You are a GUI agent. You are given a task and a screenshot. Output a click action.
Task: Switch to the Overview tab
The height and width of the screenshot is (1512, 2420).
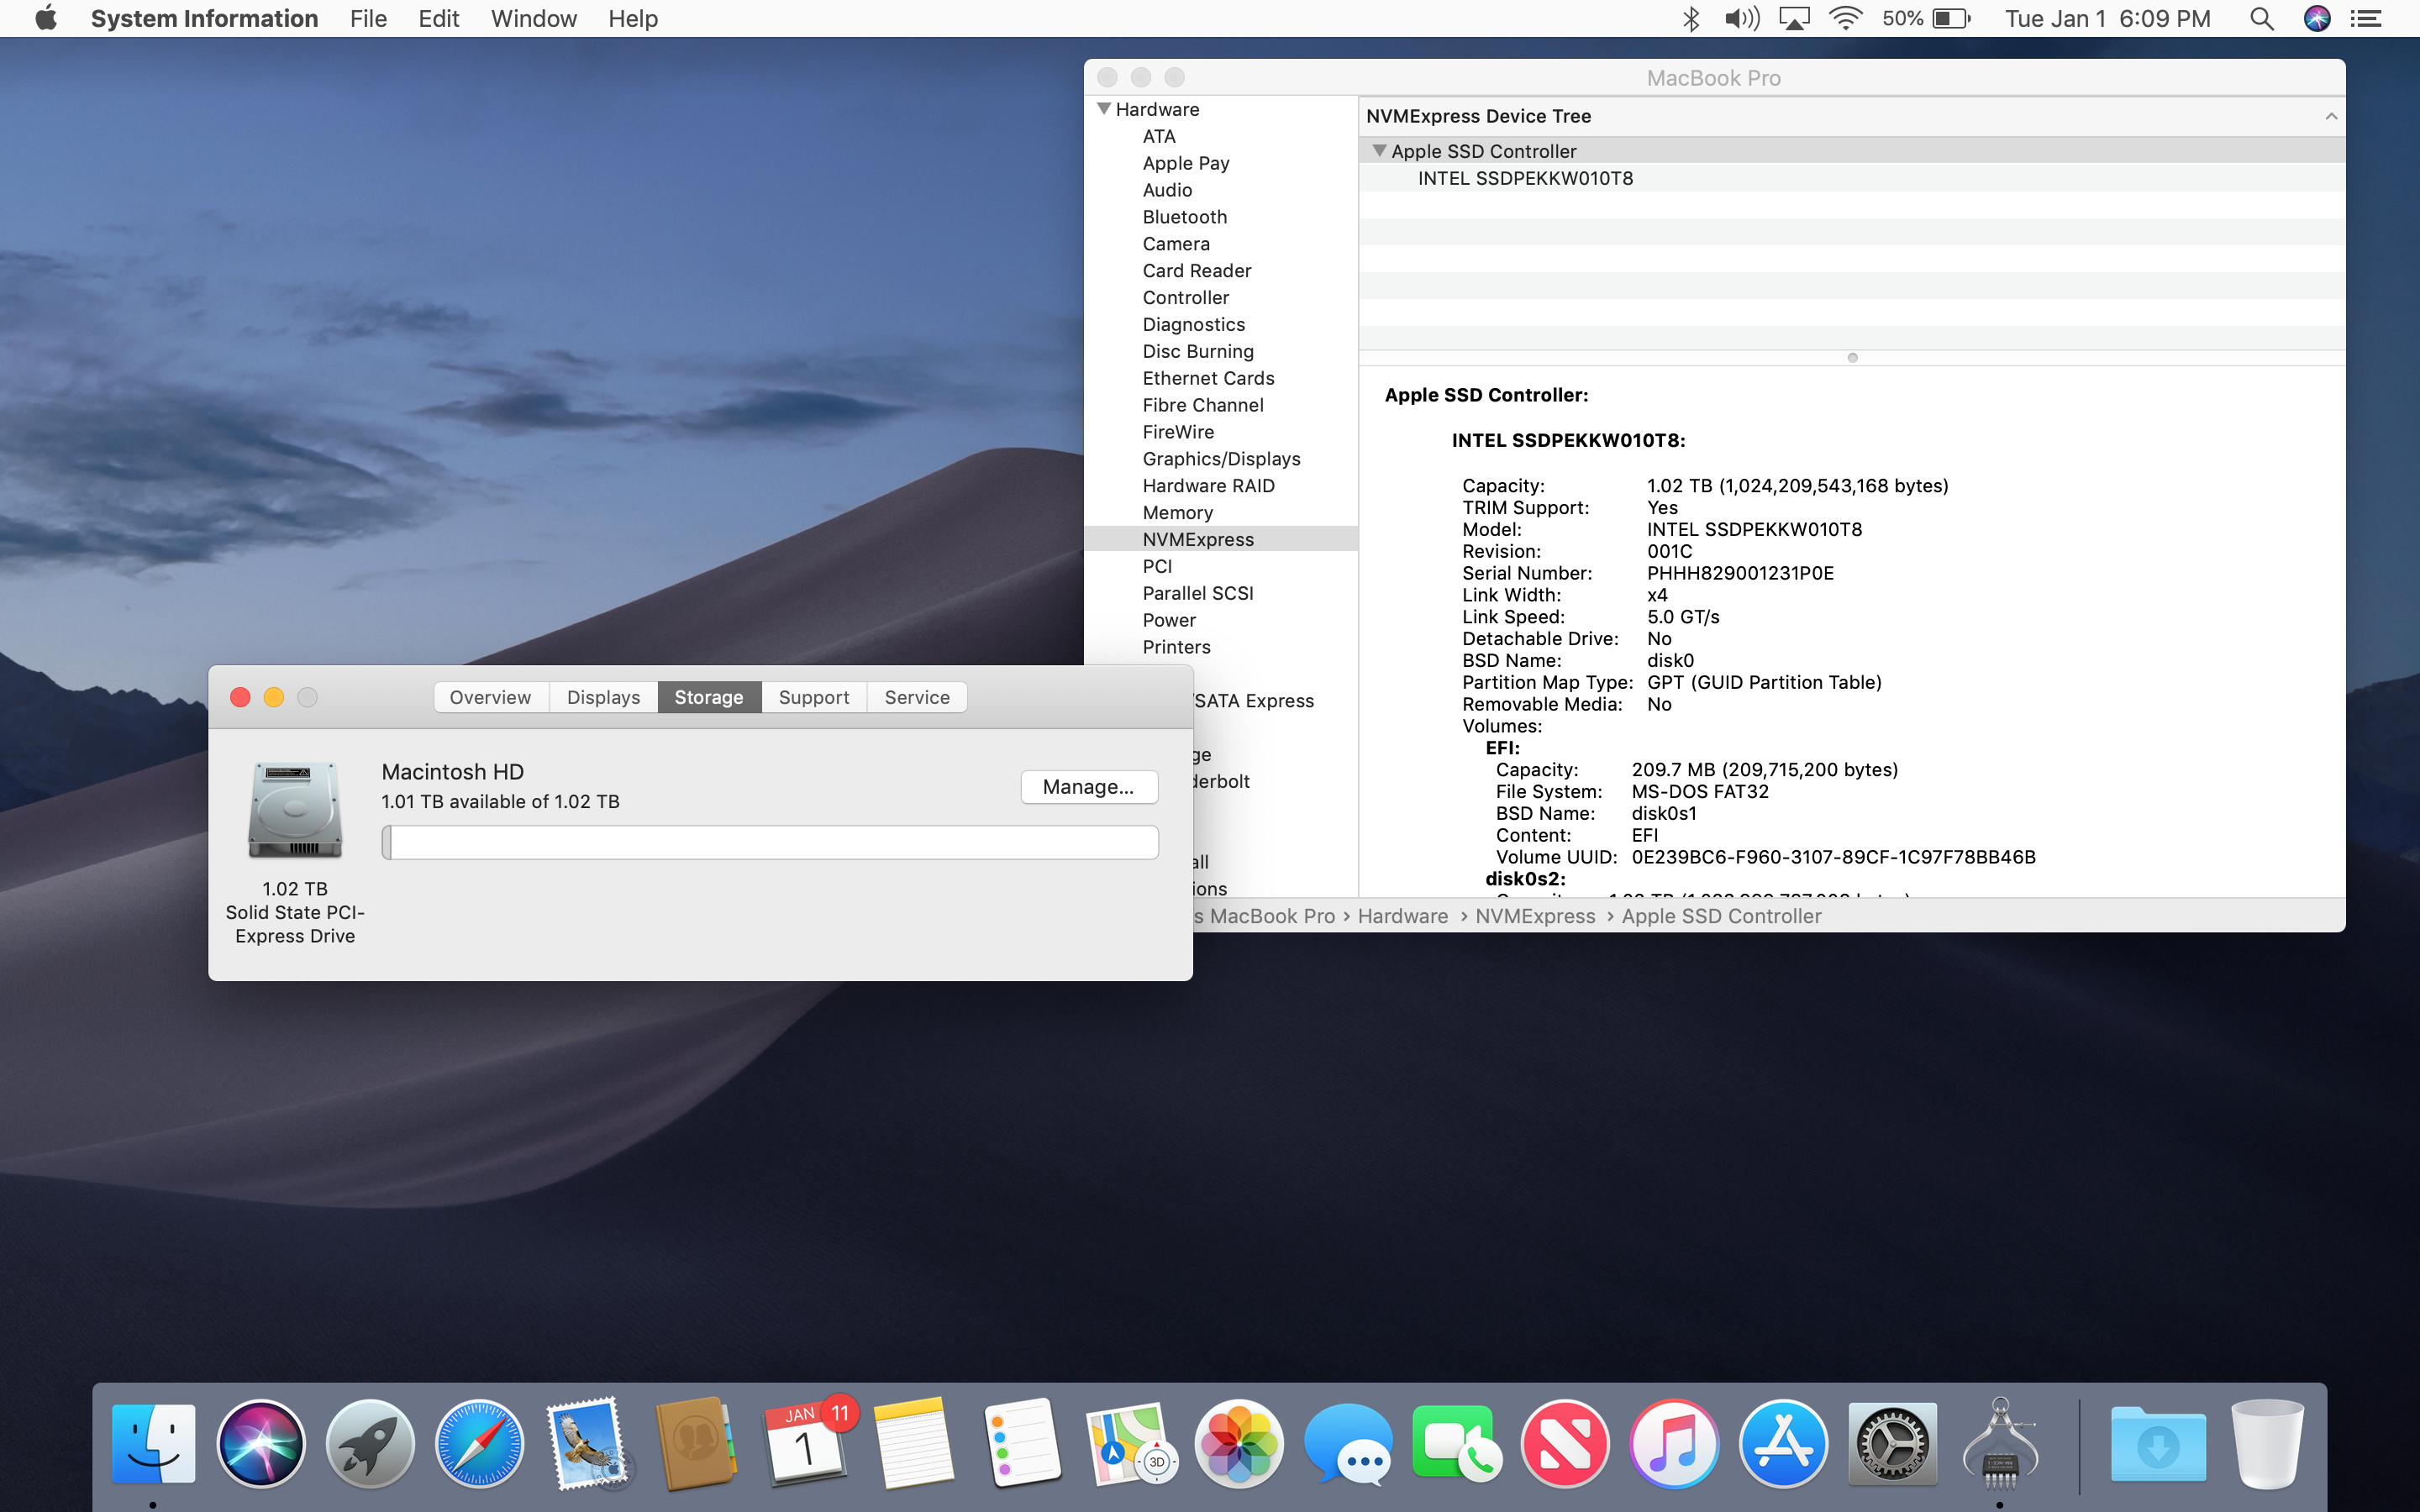pyautogui.click(x=490, y=697)
